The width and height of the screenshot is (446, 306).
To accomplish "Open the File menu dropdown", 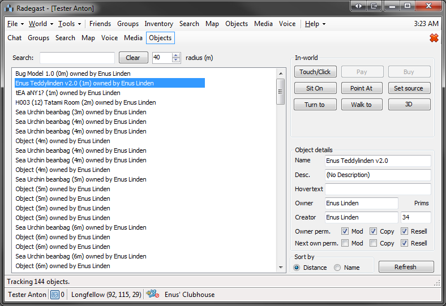I will pos(15,24).
